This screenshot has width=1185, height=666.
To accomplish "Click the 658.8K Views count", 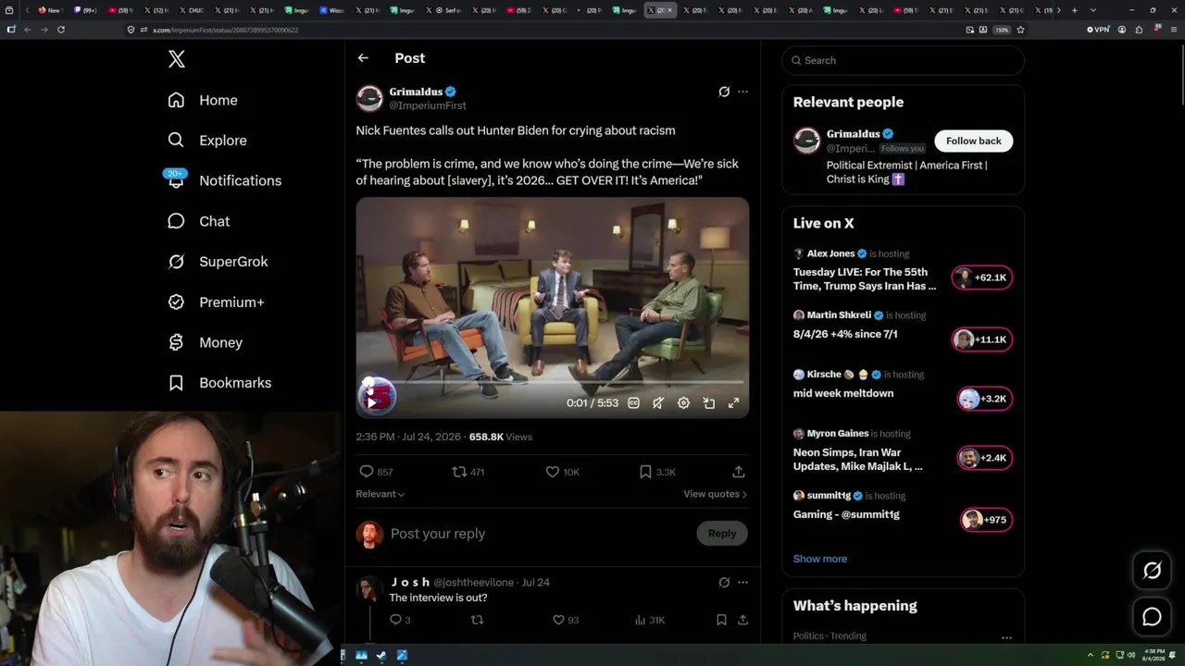I will (501, 437).
